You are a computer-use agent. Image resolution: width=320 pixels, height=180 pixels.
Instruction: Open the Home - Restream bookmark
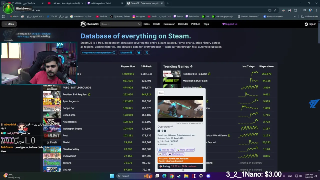pos(273,16)
